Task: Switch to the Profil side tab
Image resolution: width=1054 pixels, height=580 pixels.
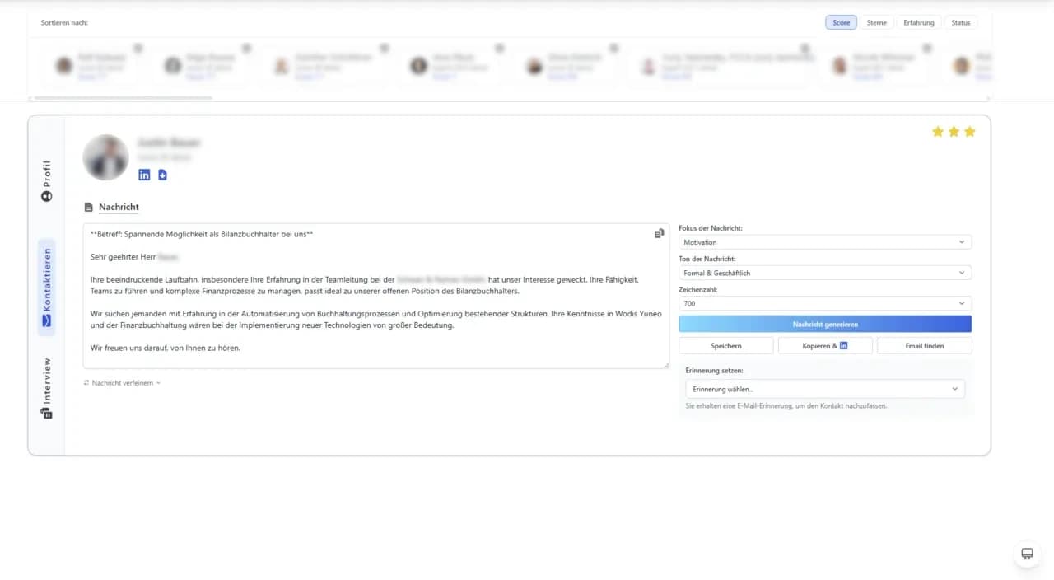Action: [47, 181]
